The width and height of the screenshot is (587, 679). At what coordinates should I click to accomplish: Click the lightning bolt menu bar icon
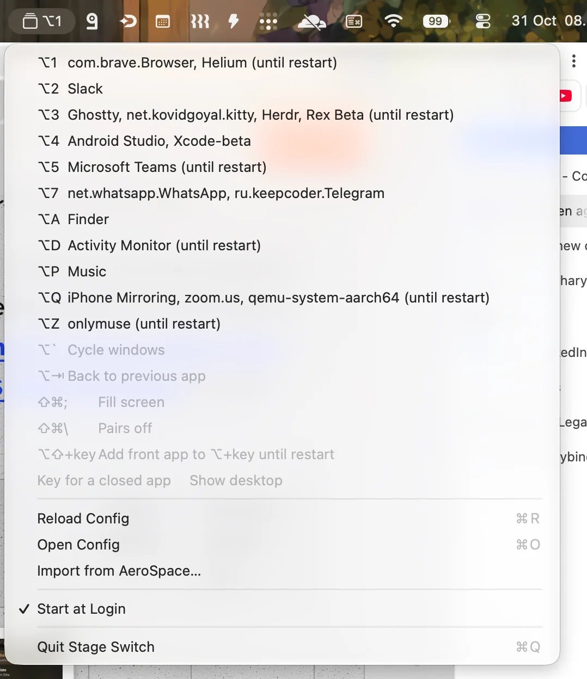point(234,22)
